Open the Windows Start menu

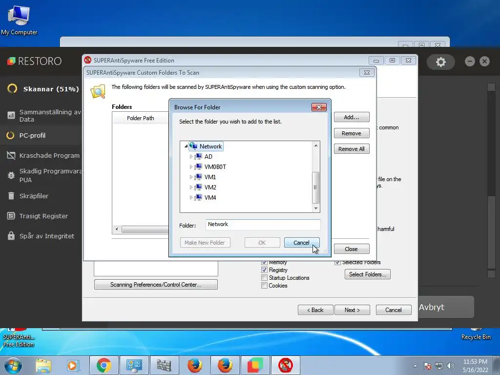coord(13,365)
